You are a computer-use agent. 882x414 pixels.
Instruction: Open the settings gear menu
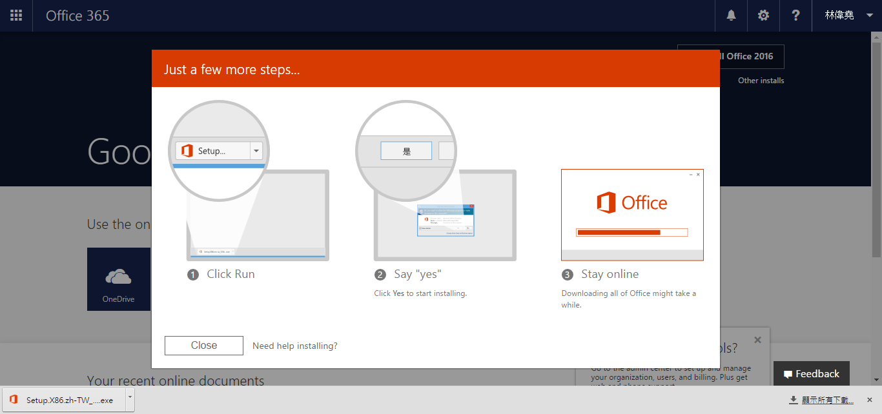pos(763,15)
